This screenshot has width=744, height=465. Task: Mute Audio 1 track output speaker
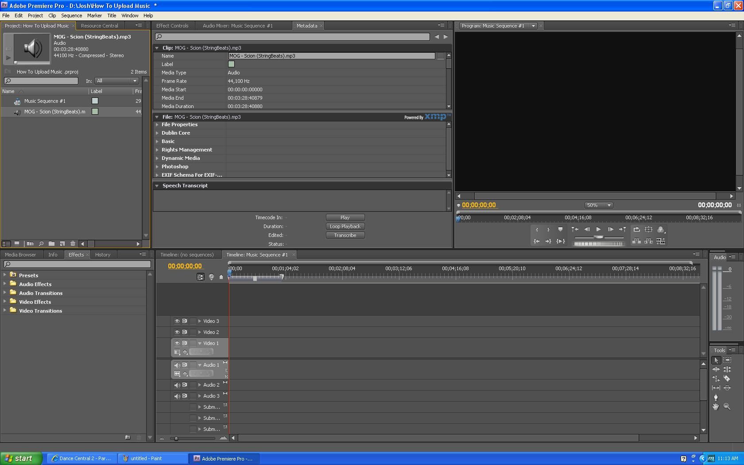[177, 365]
